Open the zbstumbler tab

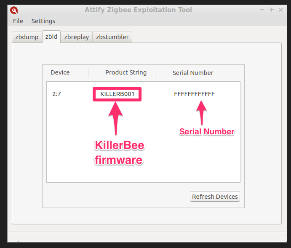pos(112,37)
